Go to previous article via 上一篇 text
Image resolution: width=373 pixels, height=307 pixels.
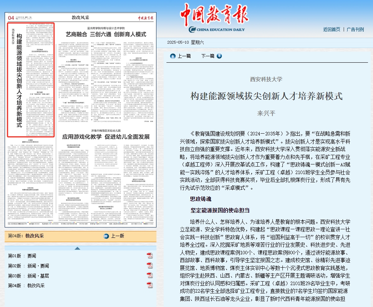(184, 56)
